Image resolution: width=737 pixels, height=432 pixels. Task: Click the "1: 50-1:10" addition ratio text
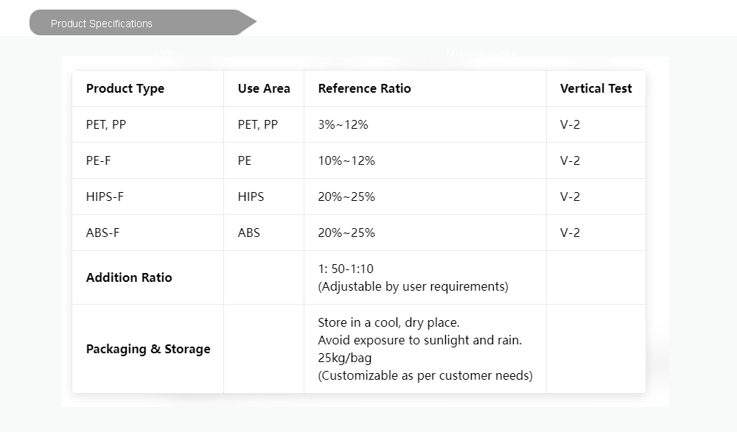346,269
